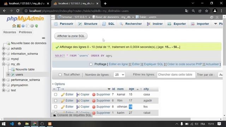Click the red delete icon for othman row
226x127 pixels.
pos(94,107)
